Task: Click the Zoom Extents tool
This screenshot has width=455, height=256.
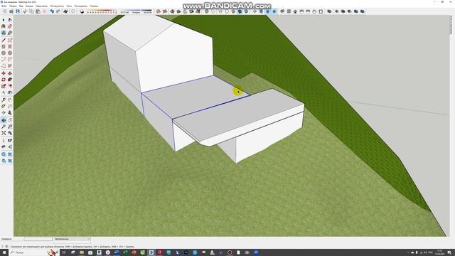Action: click(x=4, y=133)
